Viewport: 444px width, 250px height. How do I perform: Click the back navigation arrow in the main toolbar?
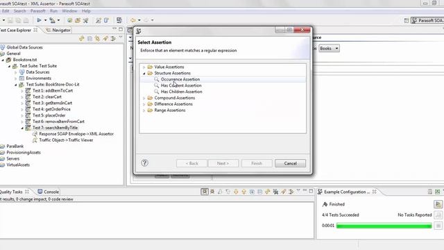[x=133, y=20]
